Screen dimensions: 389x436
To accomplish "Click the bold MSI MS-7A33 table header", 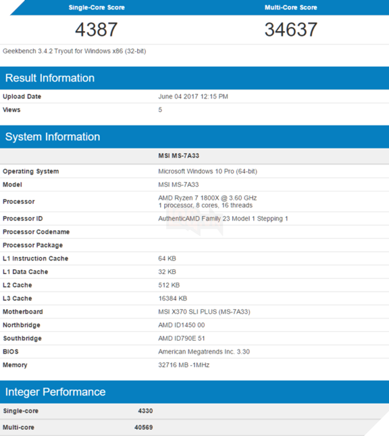I will coord(179,156).
